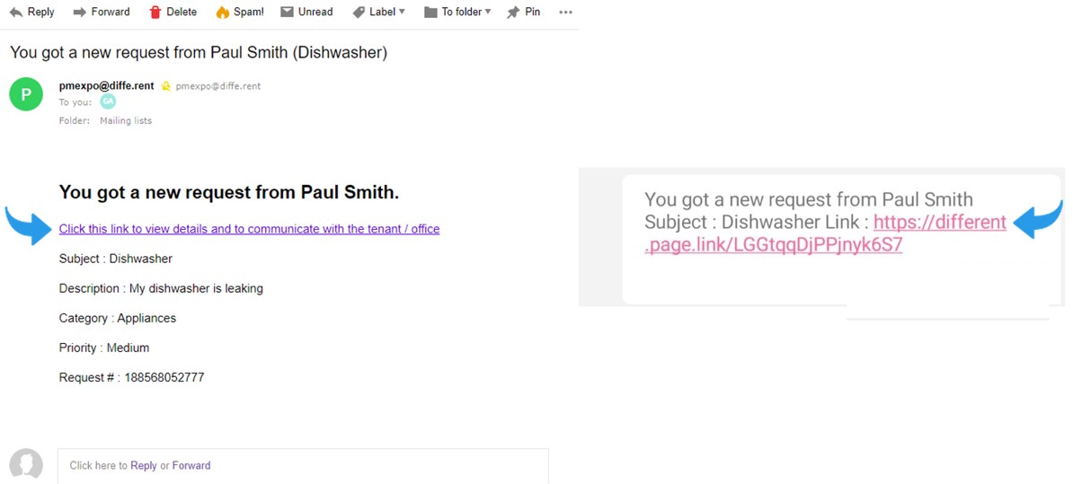The height and width of the screenshot is (484, 1073).
Task: Select the text 'Category : Appliances'
Action: [118, 318]
